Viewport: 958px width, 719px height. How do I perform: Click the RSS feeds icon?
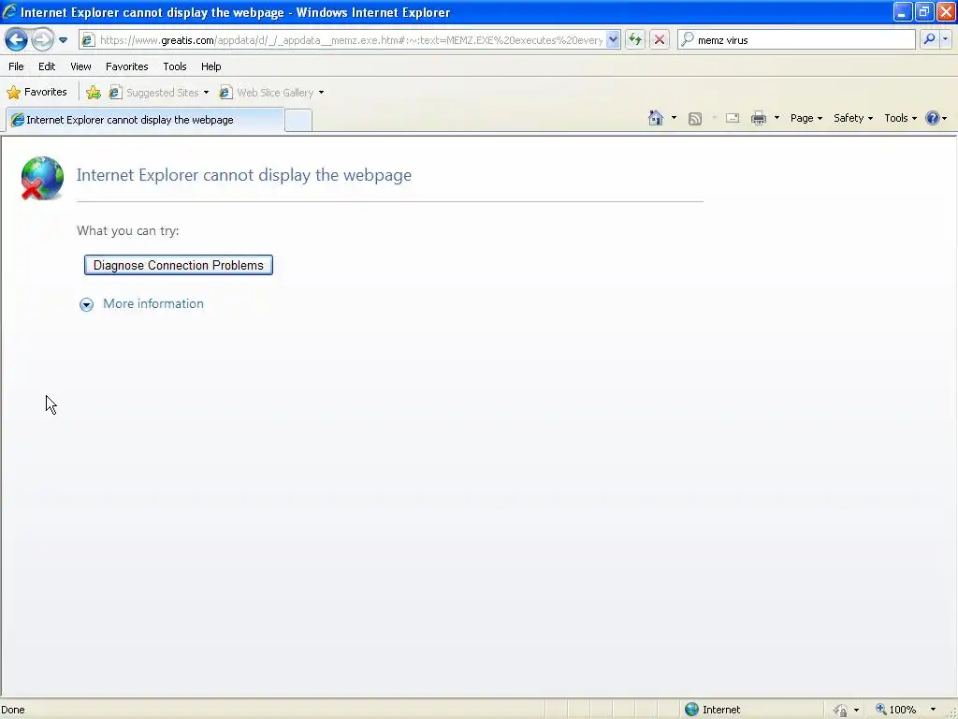pyautogui.click(x=695, y=119)
